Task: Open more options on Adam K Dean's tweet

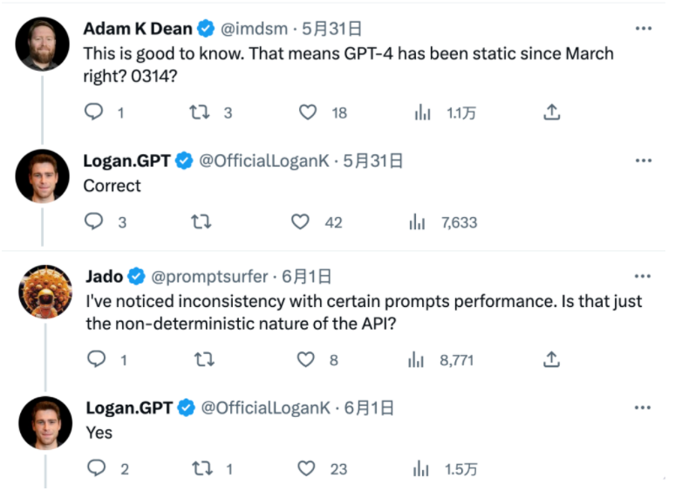Action: click(x=644, y=29)
